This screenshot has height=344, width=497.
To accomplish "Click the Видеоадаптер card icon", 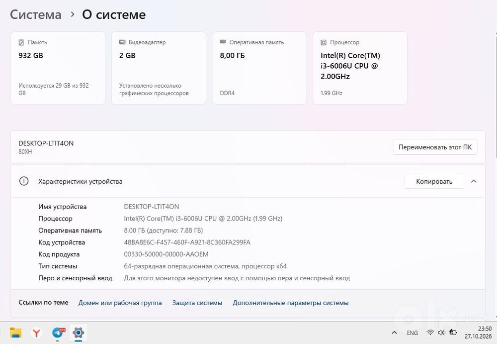I will pyautogui.click(x=122, y=42).
